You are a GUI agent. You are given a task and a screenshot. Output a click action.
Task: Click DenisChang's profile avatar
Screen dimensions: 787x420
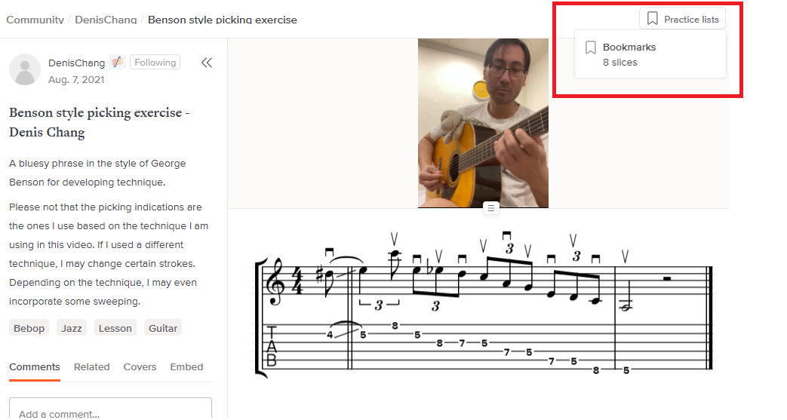[x=25, y=69]
